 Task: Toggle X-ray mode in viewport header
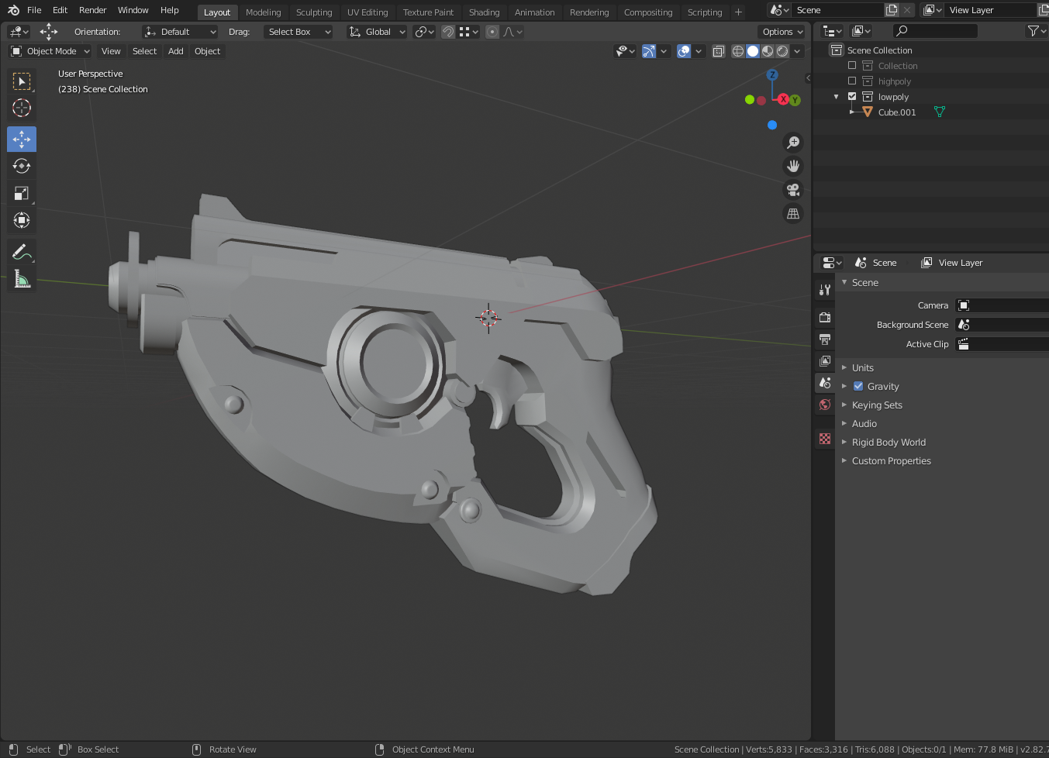tap(717, 51)
